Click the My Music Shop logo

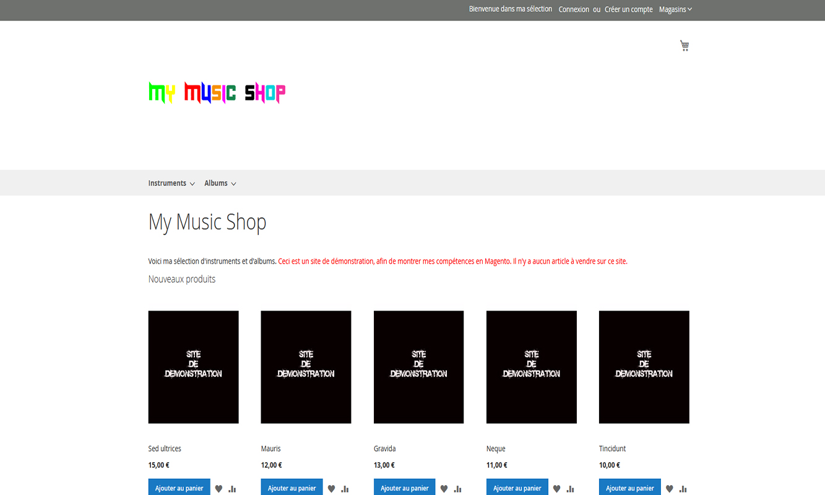[x=216, y=93]
